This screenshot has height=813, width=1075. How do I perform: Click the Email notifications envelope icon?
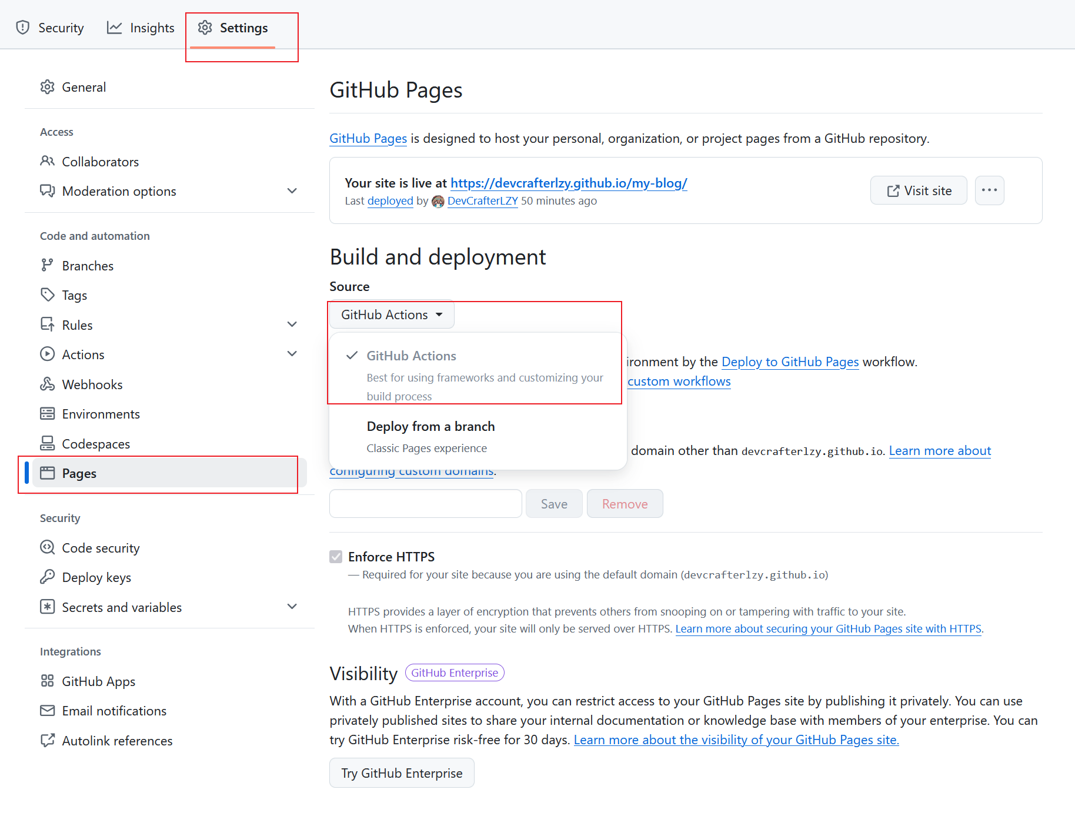click(x=47, y=711)
